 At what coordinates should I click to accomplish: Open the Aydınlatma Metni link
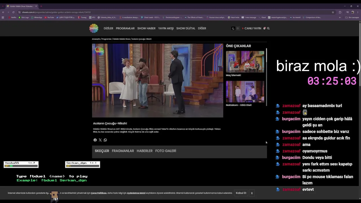tap(136, 193)
